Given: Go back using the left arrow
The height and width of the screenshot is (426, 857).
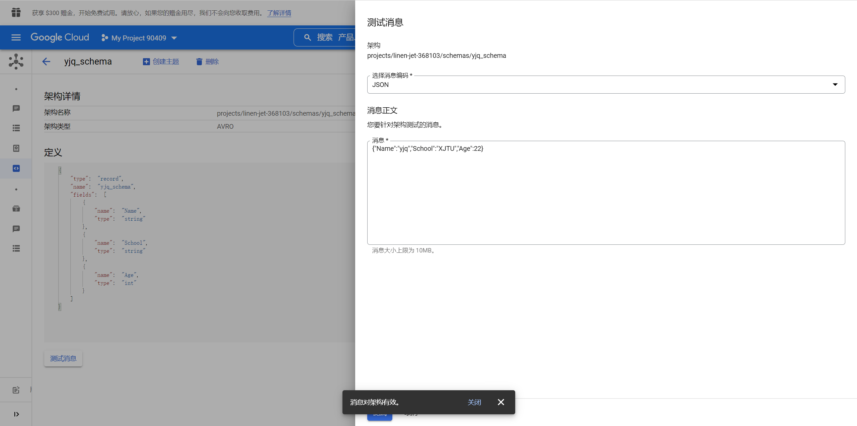Looking at the screenshot, I should pos(46,62).
